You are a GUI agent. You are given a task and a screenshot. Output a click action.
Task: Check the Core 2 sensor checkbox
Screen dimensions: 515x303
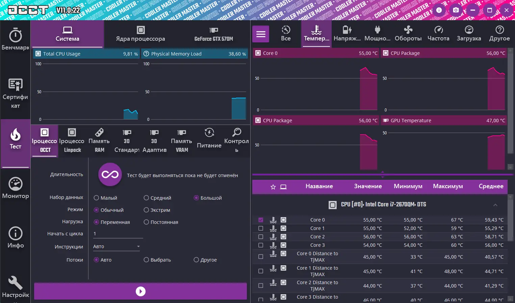(261, 237)
